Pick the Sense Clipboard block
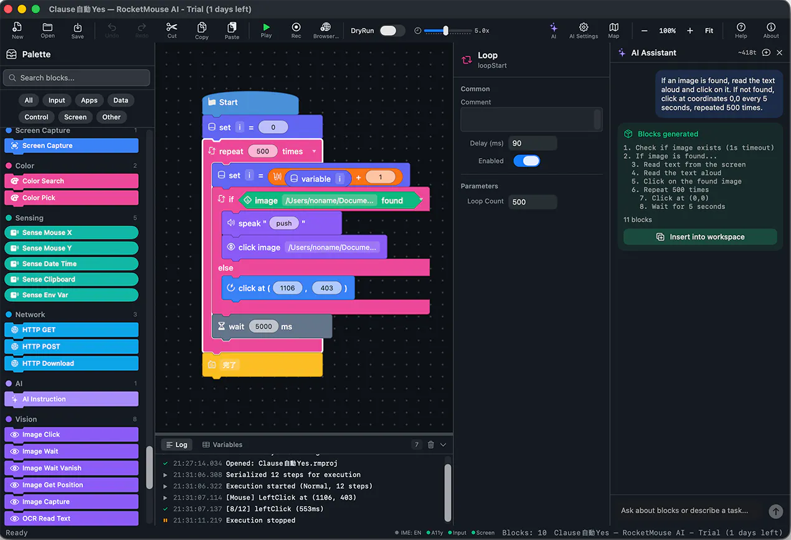The width and height of the screenshot is (791, 540). point(72,279)
